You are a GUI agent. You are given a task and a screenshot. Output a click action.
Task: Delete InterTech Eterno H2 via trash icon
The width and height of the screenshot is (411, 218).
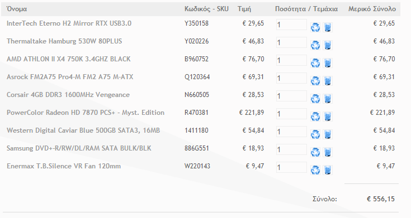(x=328, y=27)
